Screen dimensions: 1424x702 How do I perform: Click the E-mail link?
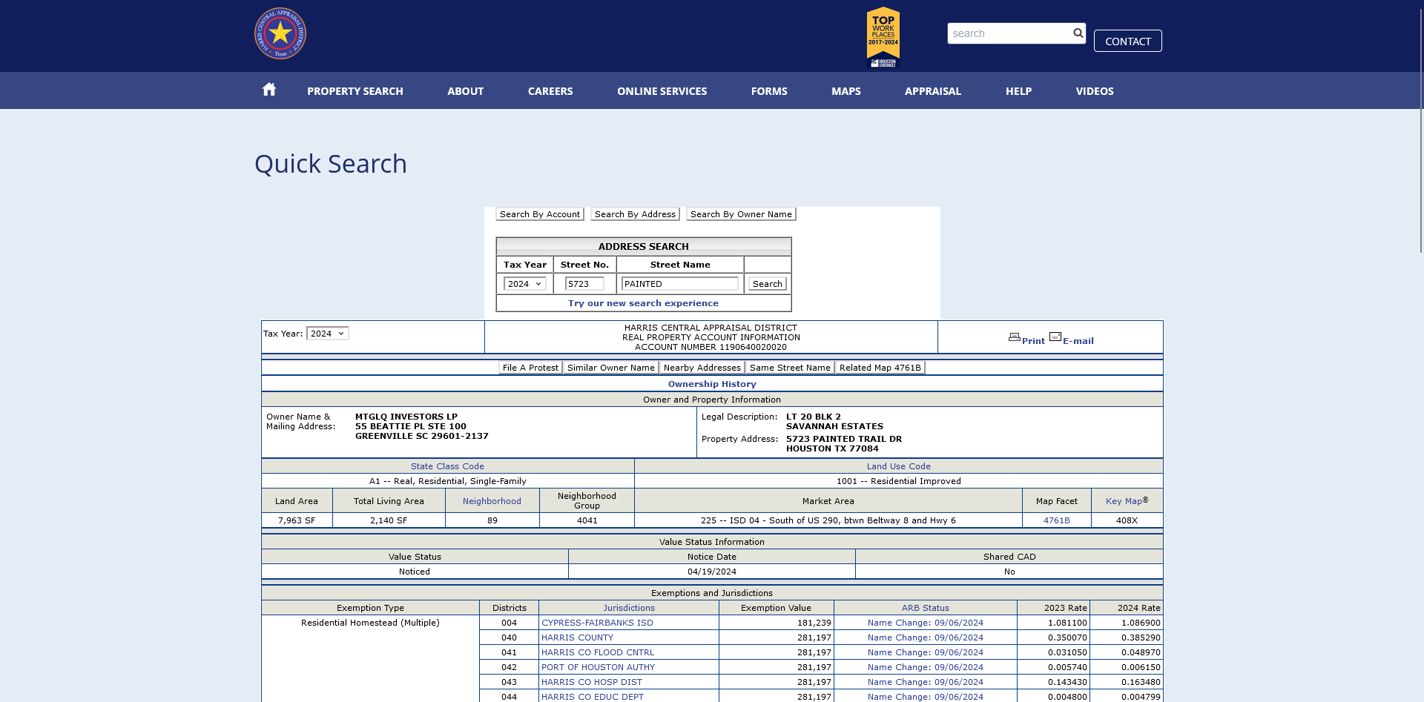point(1078,341)
